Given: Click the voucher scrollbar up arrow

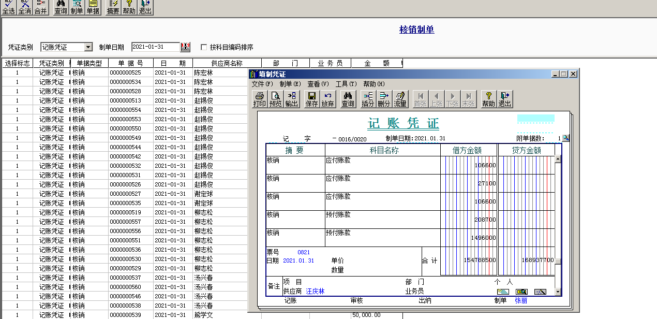Looking at the screenshot, I should click(x=558, y=159).
